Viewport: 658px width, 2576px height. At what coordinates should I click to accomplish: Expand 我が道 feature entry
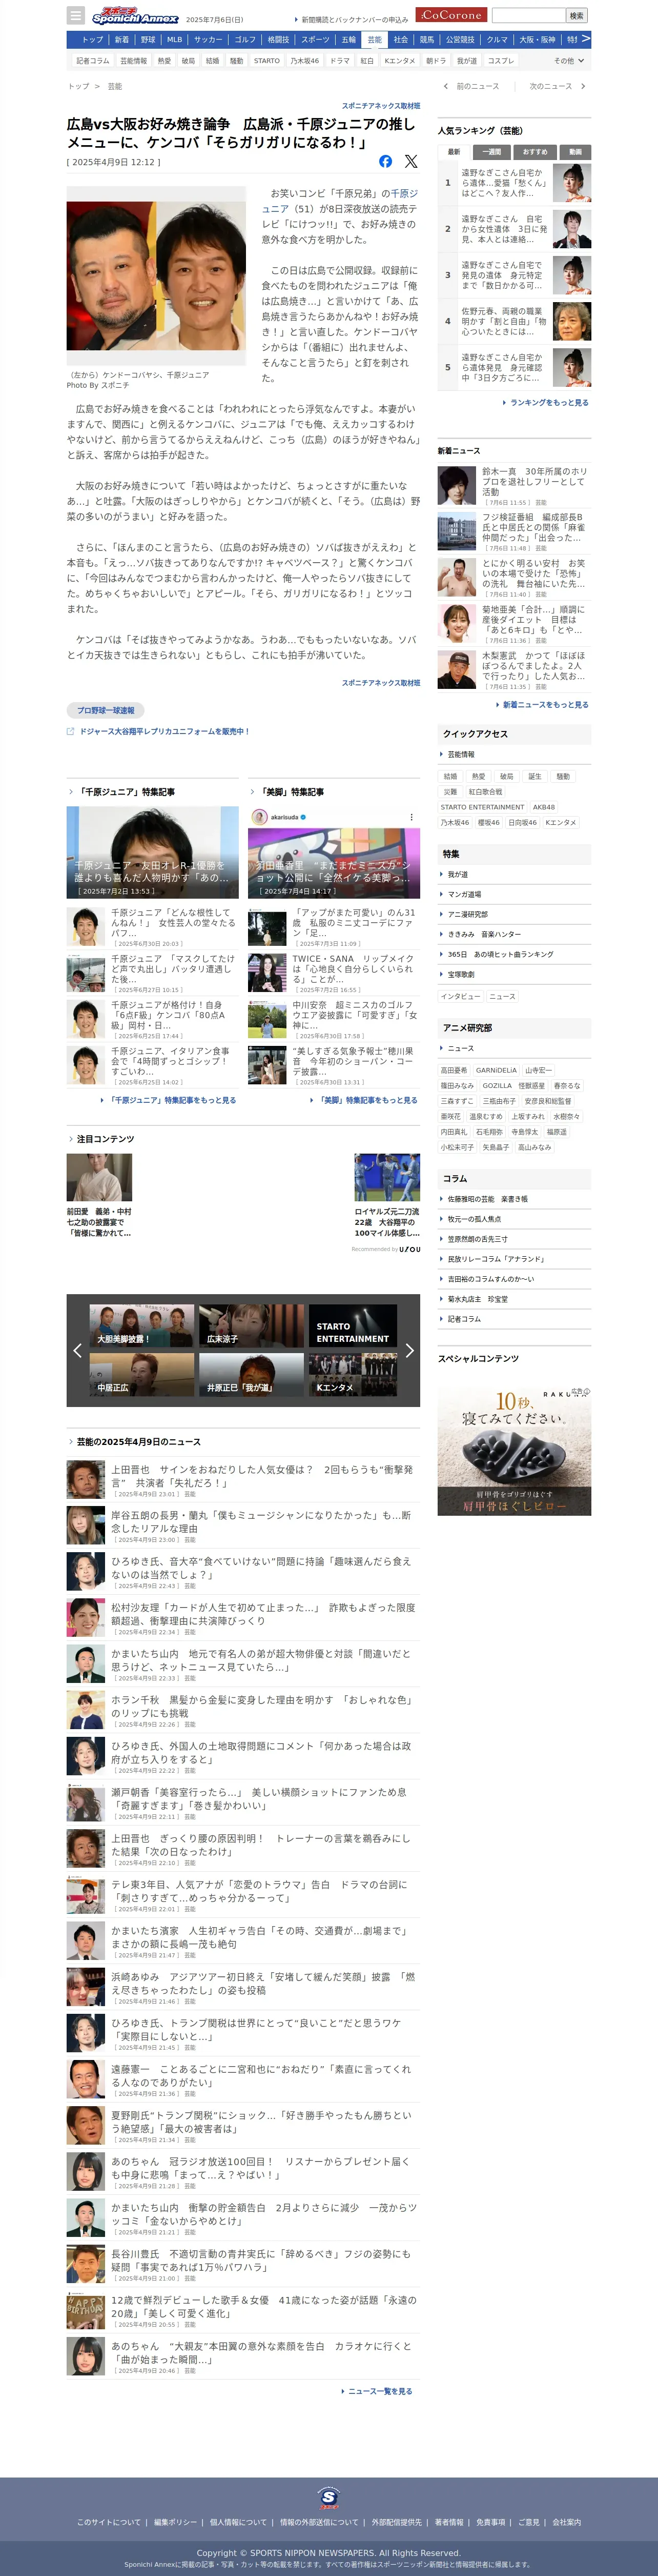pyautogui.click(x=514, y=874)
